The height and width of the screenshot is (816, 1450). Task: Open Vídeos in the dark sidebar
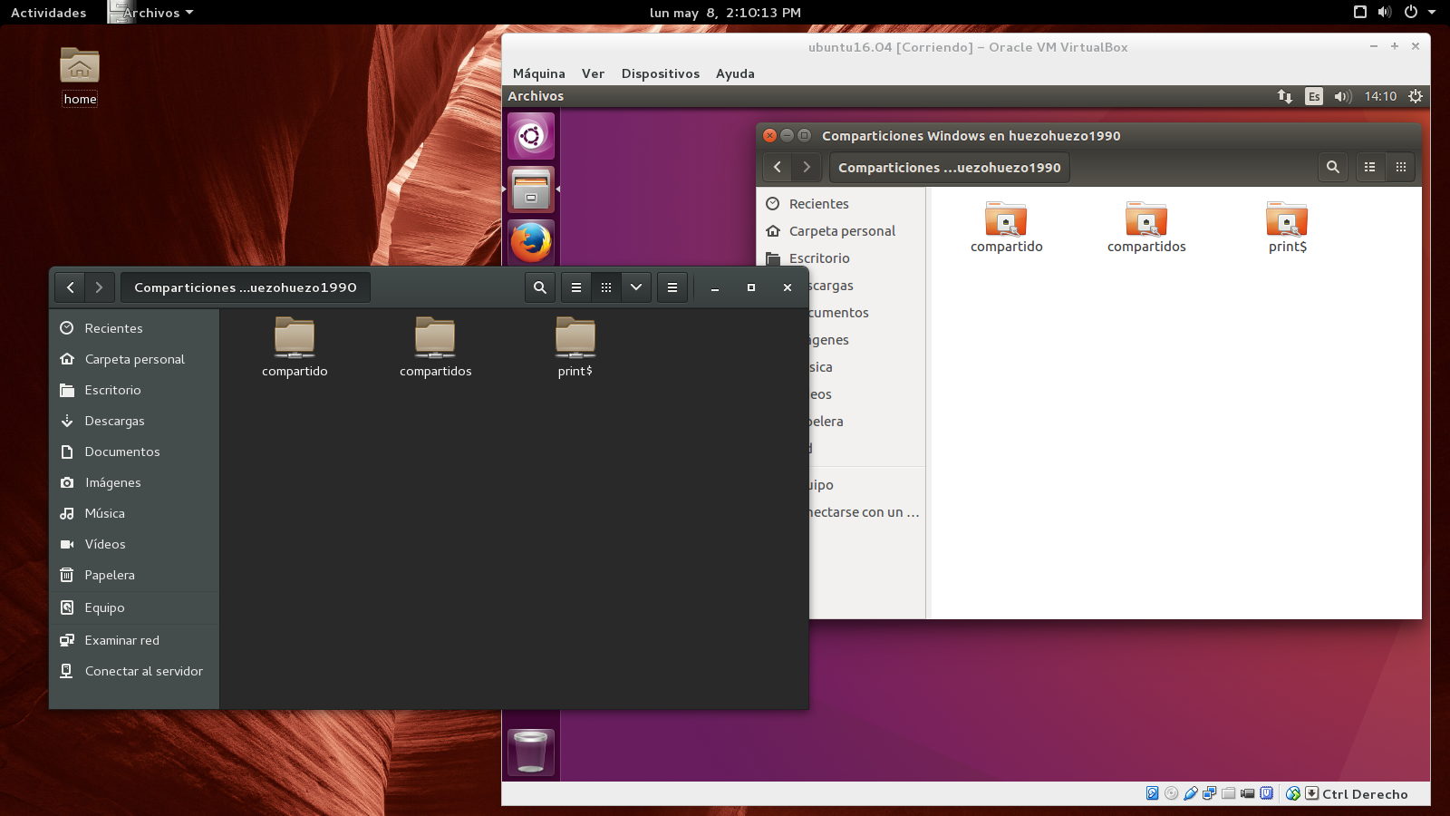point(134,544)
